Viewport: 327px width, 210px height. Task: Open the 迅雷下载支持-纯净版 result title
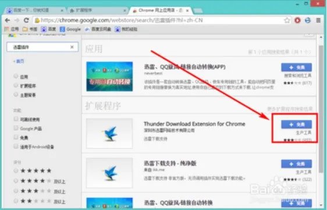coord(170,163)
